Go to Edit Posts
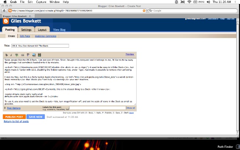 coord(25,36)
